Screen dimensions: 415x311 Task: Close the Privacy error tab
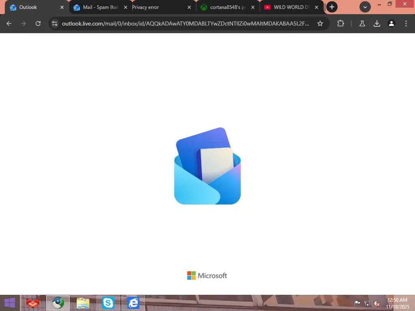point(189,7)
